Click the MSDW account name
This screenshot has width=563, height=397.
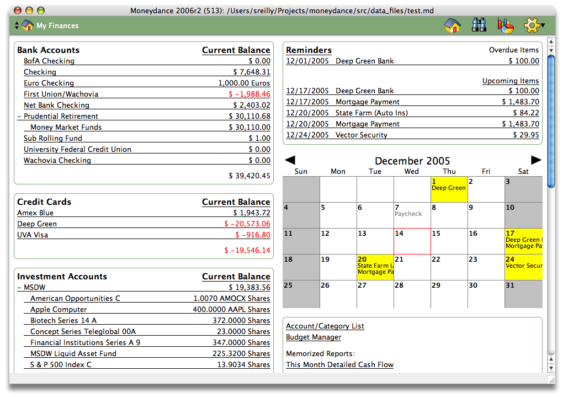click(34, 288)
